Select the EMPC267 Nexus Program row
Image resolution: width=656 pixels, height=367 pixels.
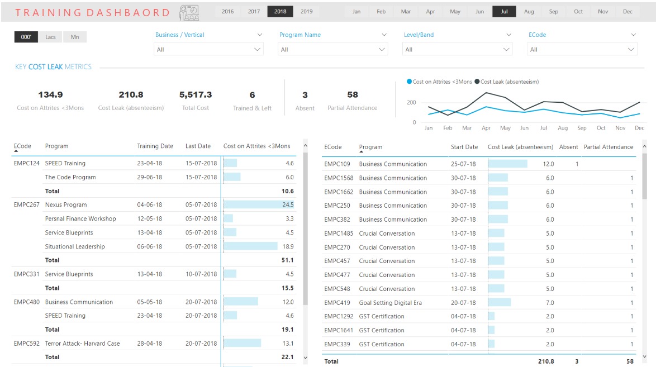tap(66, 204)
